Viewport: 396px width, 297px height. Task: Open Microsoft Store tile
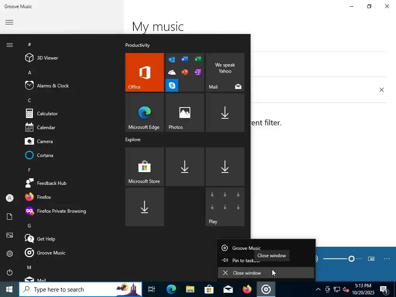coord(145,167)
